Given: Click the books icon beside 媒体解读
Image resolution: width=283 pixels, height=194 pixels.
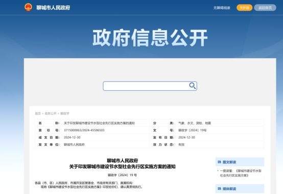Looking at the screenshot, I should 219,188.
